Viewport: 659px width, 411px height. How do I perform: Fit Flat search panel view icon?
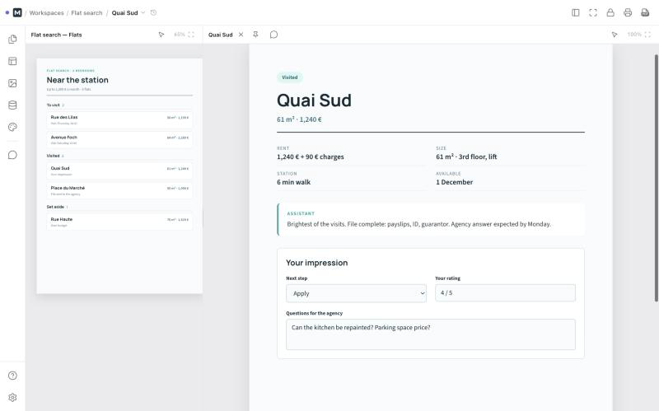point(191,35)
